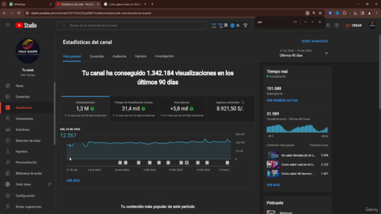Image resolution: width=381 pixels, height=214 pixels.
Task: Open Personalización in the left sidebar
Action: tap(27, 162)
